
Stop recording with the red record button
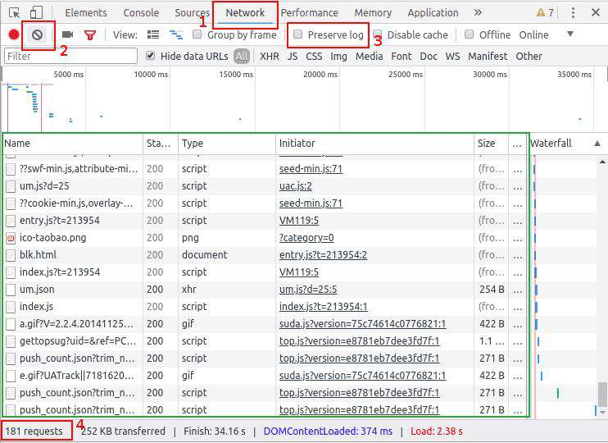(x=14, y=35)
